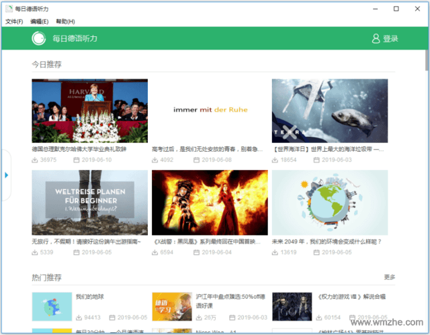Open the 编辑(E) menu

pyautogui.click(x=40, y=21)
